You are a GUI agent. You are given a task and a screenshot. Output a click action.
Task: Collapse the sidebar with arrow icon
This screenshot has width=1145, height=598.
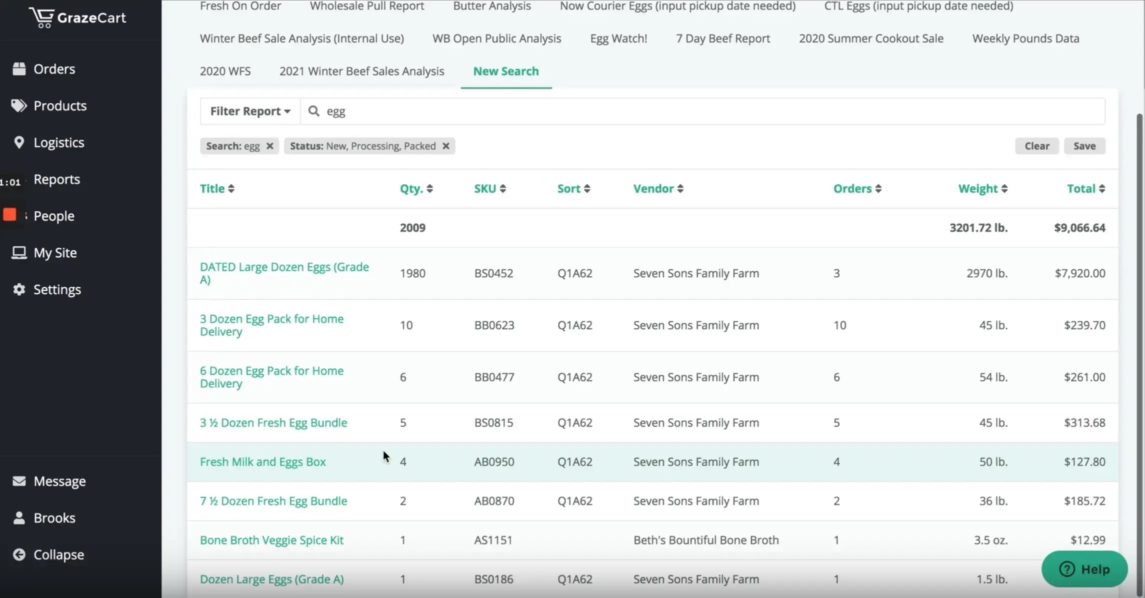point(19,555)
